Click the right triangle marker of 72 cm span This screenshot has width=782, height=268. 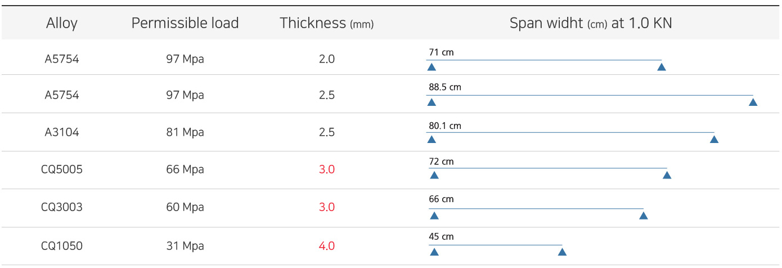pos(667,175)
